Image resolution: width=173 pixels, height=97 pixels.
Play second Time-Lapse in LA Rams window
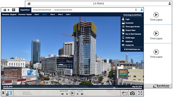click(156, 33)
